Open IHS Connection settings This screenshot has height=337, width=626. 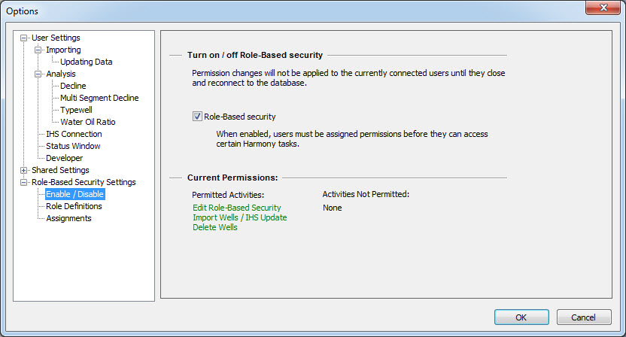pos(74,134)
